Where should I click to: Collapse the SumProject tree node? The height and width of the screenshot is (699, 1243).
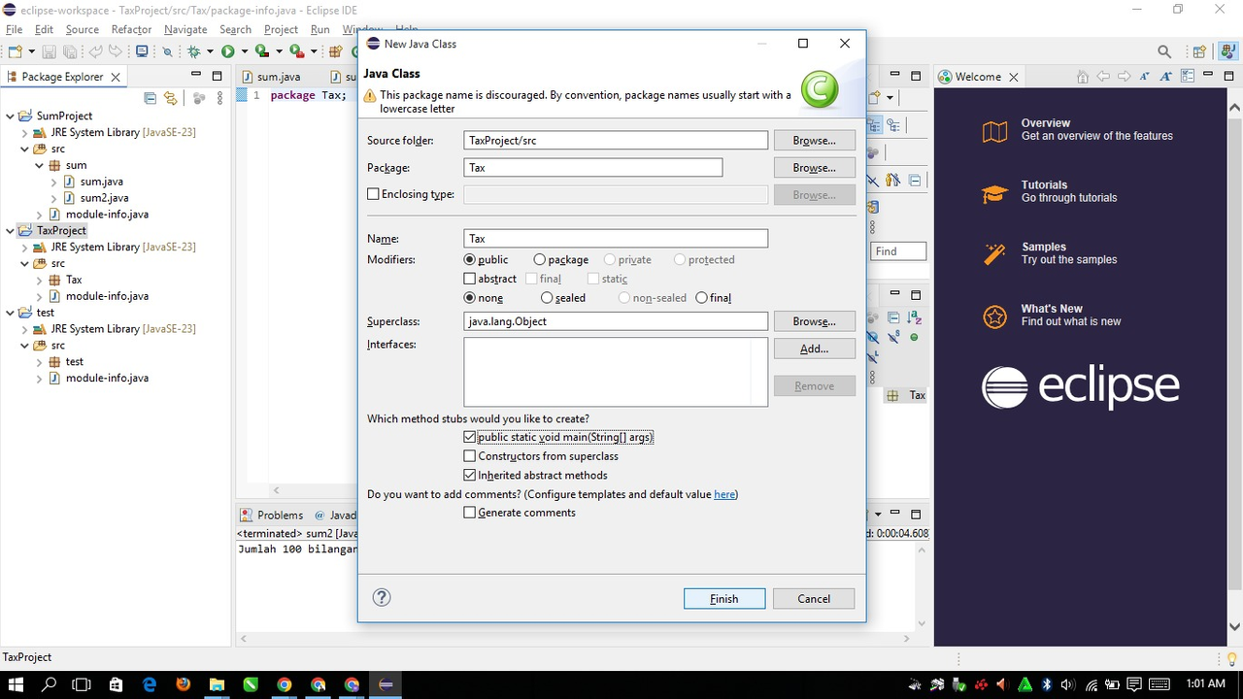[10, 116]
